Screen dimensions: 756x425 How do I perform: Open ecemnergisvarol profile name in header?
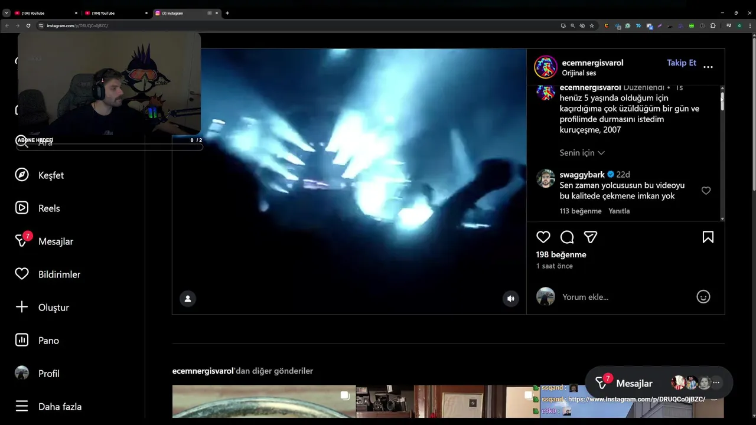pyautogui.click(x=592, y=63)
